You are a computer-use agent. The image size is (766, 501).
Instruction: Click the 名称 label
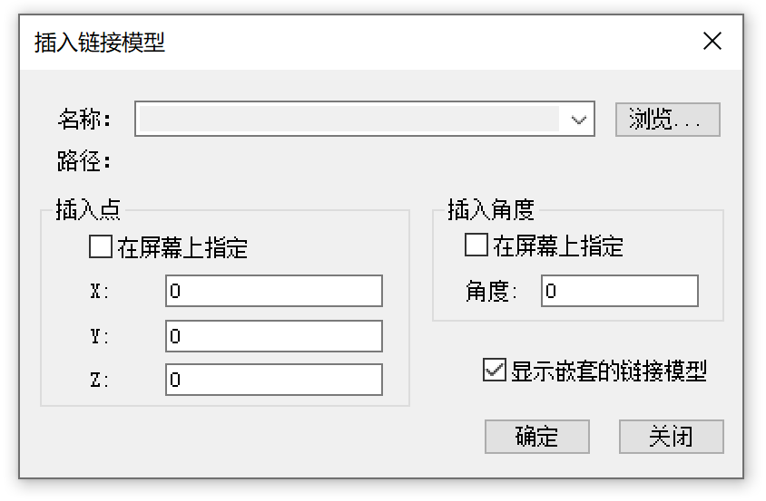coord(84,119)
